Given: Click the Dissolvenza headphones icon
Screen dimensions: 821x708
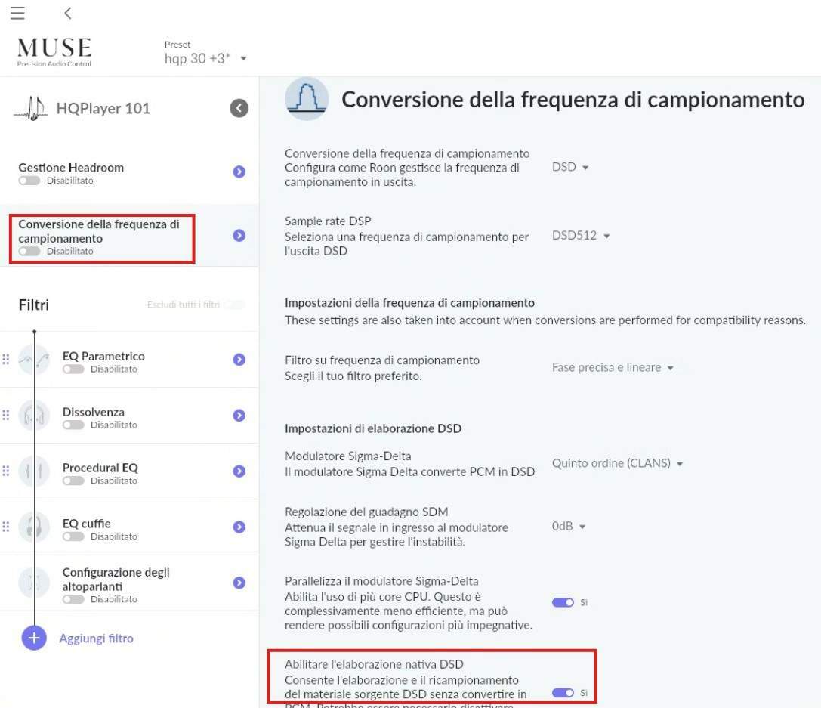Looking at the screenshot, I should tap(34, 416).
